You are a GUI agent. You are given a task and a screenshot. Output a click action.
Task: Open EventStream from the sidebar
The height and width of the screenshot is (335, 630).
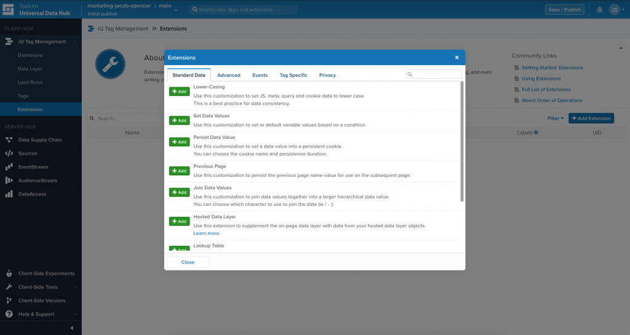(33, 167)
